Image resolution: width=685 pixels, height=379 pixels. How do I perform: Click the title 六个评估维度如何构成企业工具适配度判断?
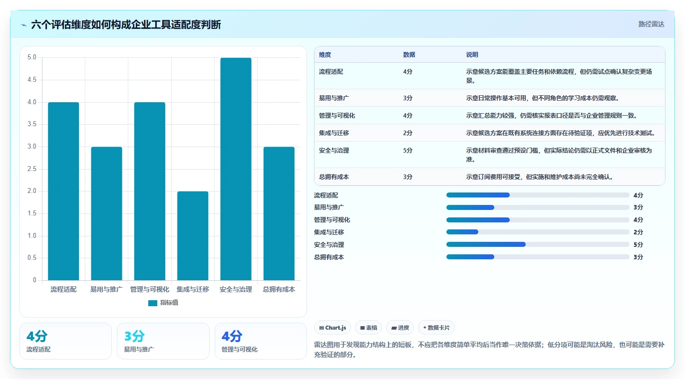coord(126,25)
